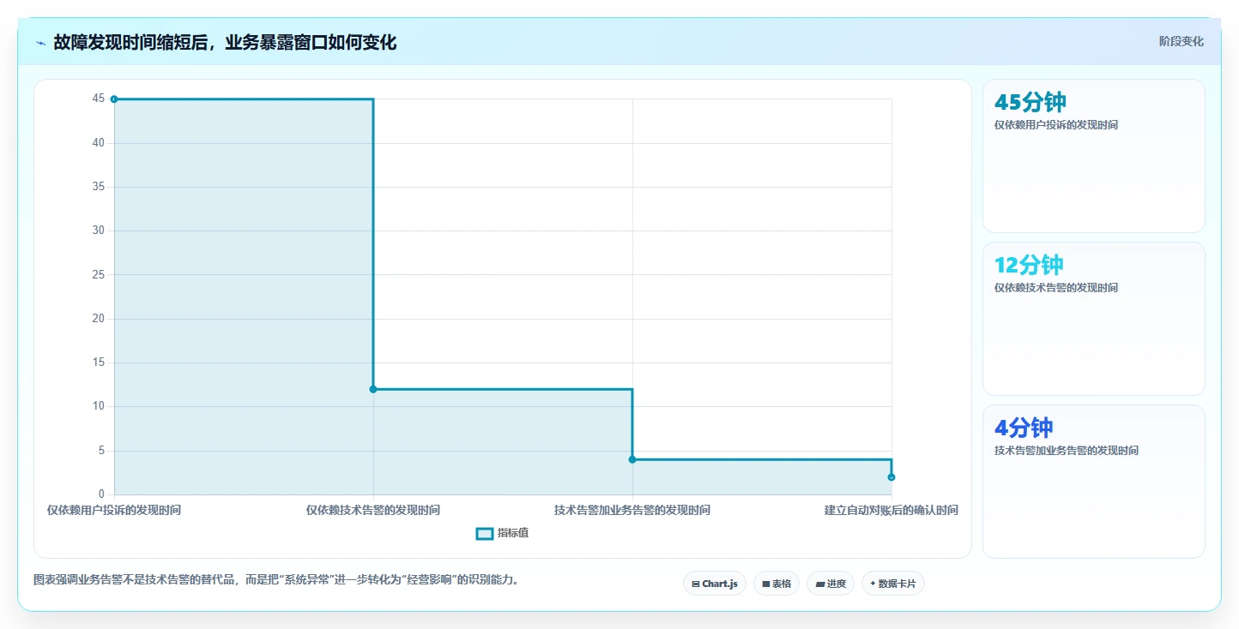The width and height of the screenshot is (1239, 629).
Task: Click the 指标值 legend label
Action: click(513, 533)
